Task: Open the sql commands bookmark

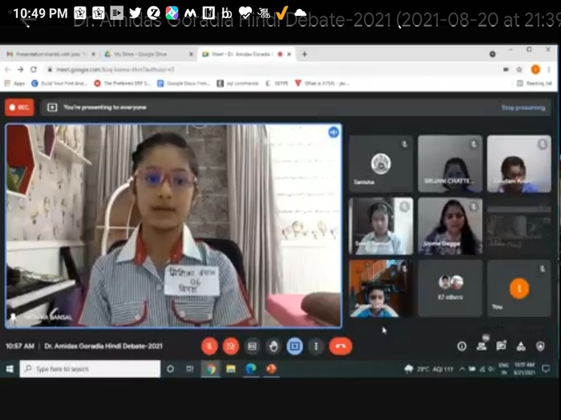Action: click(x=238, y=83)
